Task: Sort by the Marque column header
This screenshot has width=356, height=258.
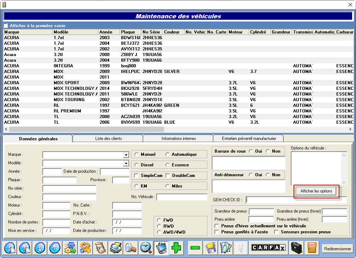Action: coord(28,32)
